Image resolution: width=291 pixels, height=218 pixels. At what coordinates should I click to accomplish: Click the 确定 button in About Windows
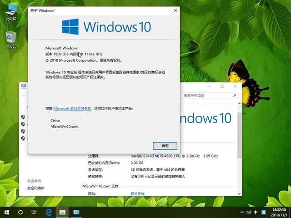coord(165,146)
